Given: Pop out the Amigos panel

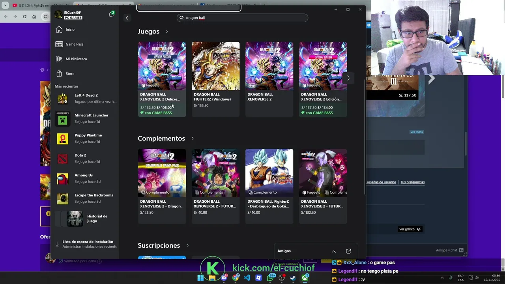Looking at the screenshot, I should click(x=348, y=251).
